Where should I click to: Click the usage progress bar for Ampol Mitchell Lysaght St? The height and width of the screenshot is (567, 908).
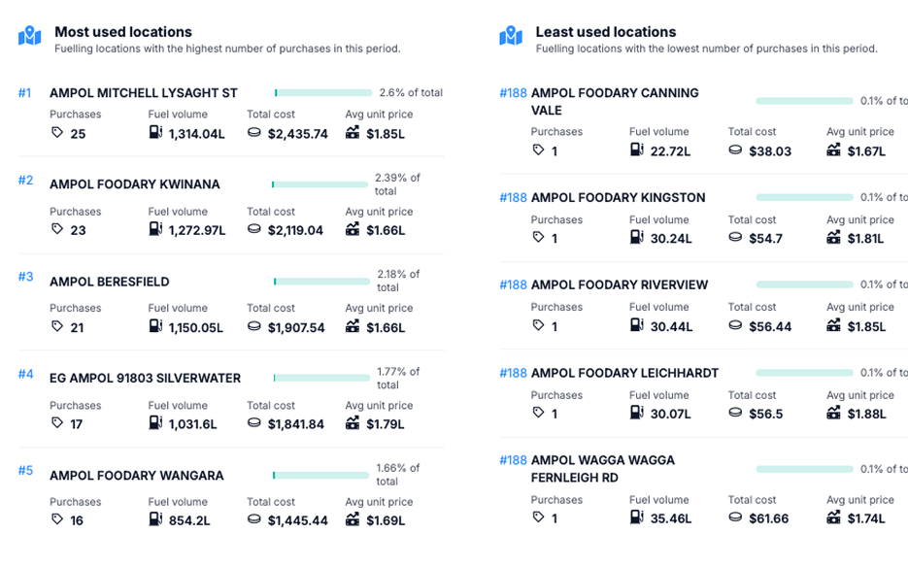pos(323,93)
